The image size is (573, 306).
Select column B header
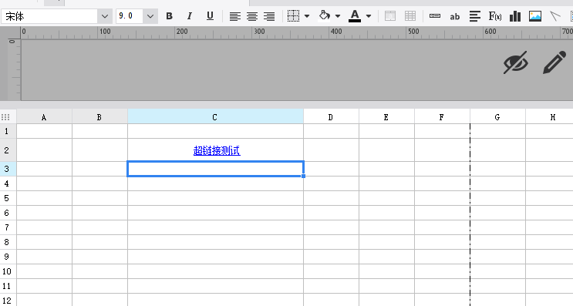[99, 117]
